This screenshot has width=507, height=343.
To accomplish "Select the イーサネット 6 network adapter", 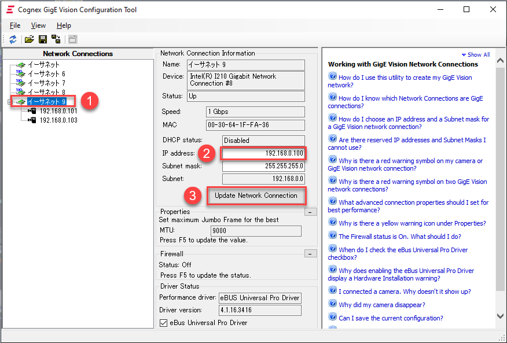I will pos(46,74).
